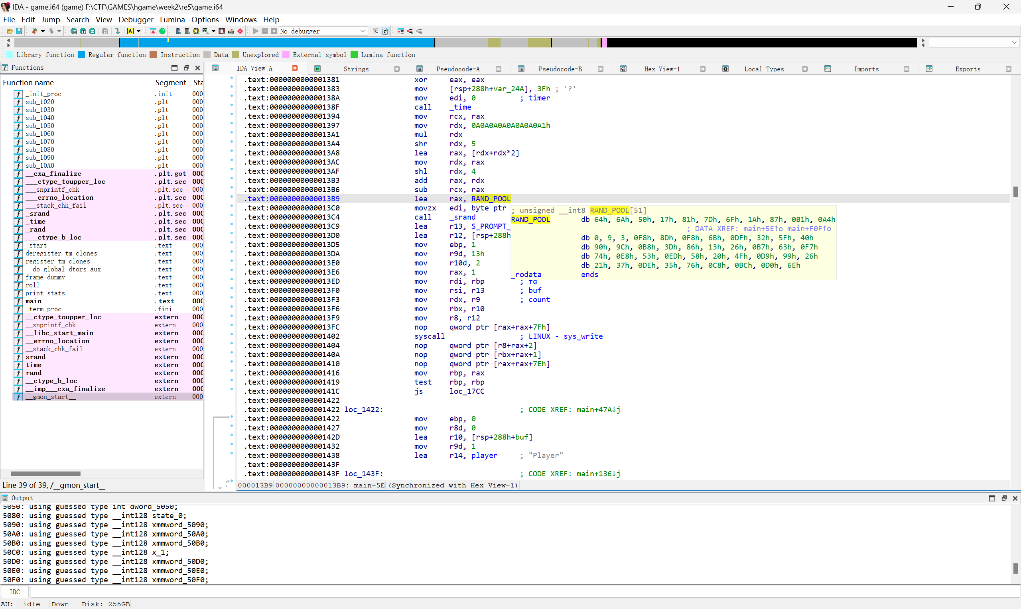Click the add breakpoint list icon

[x=410, y=31]
